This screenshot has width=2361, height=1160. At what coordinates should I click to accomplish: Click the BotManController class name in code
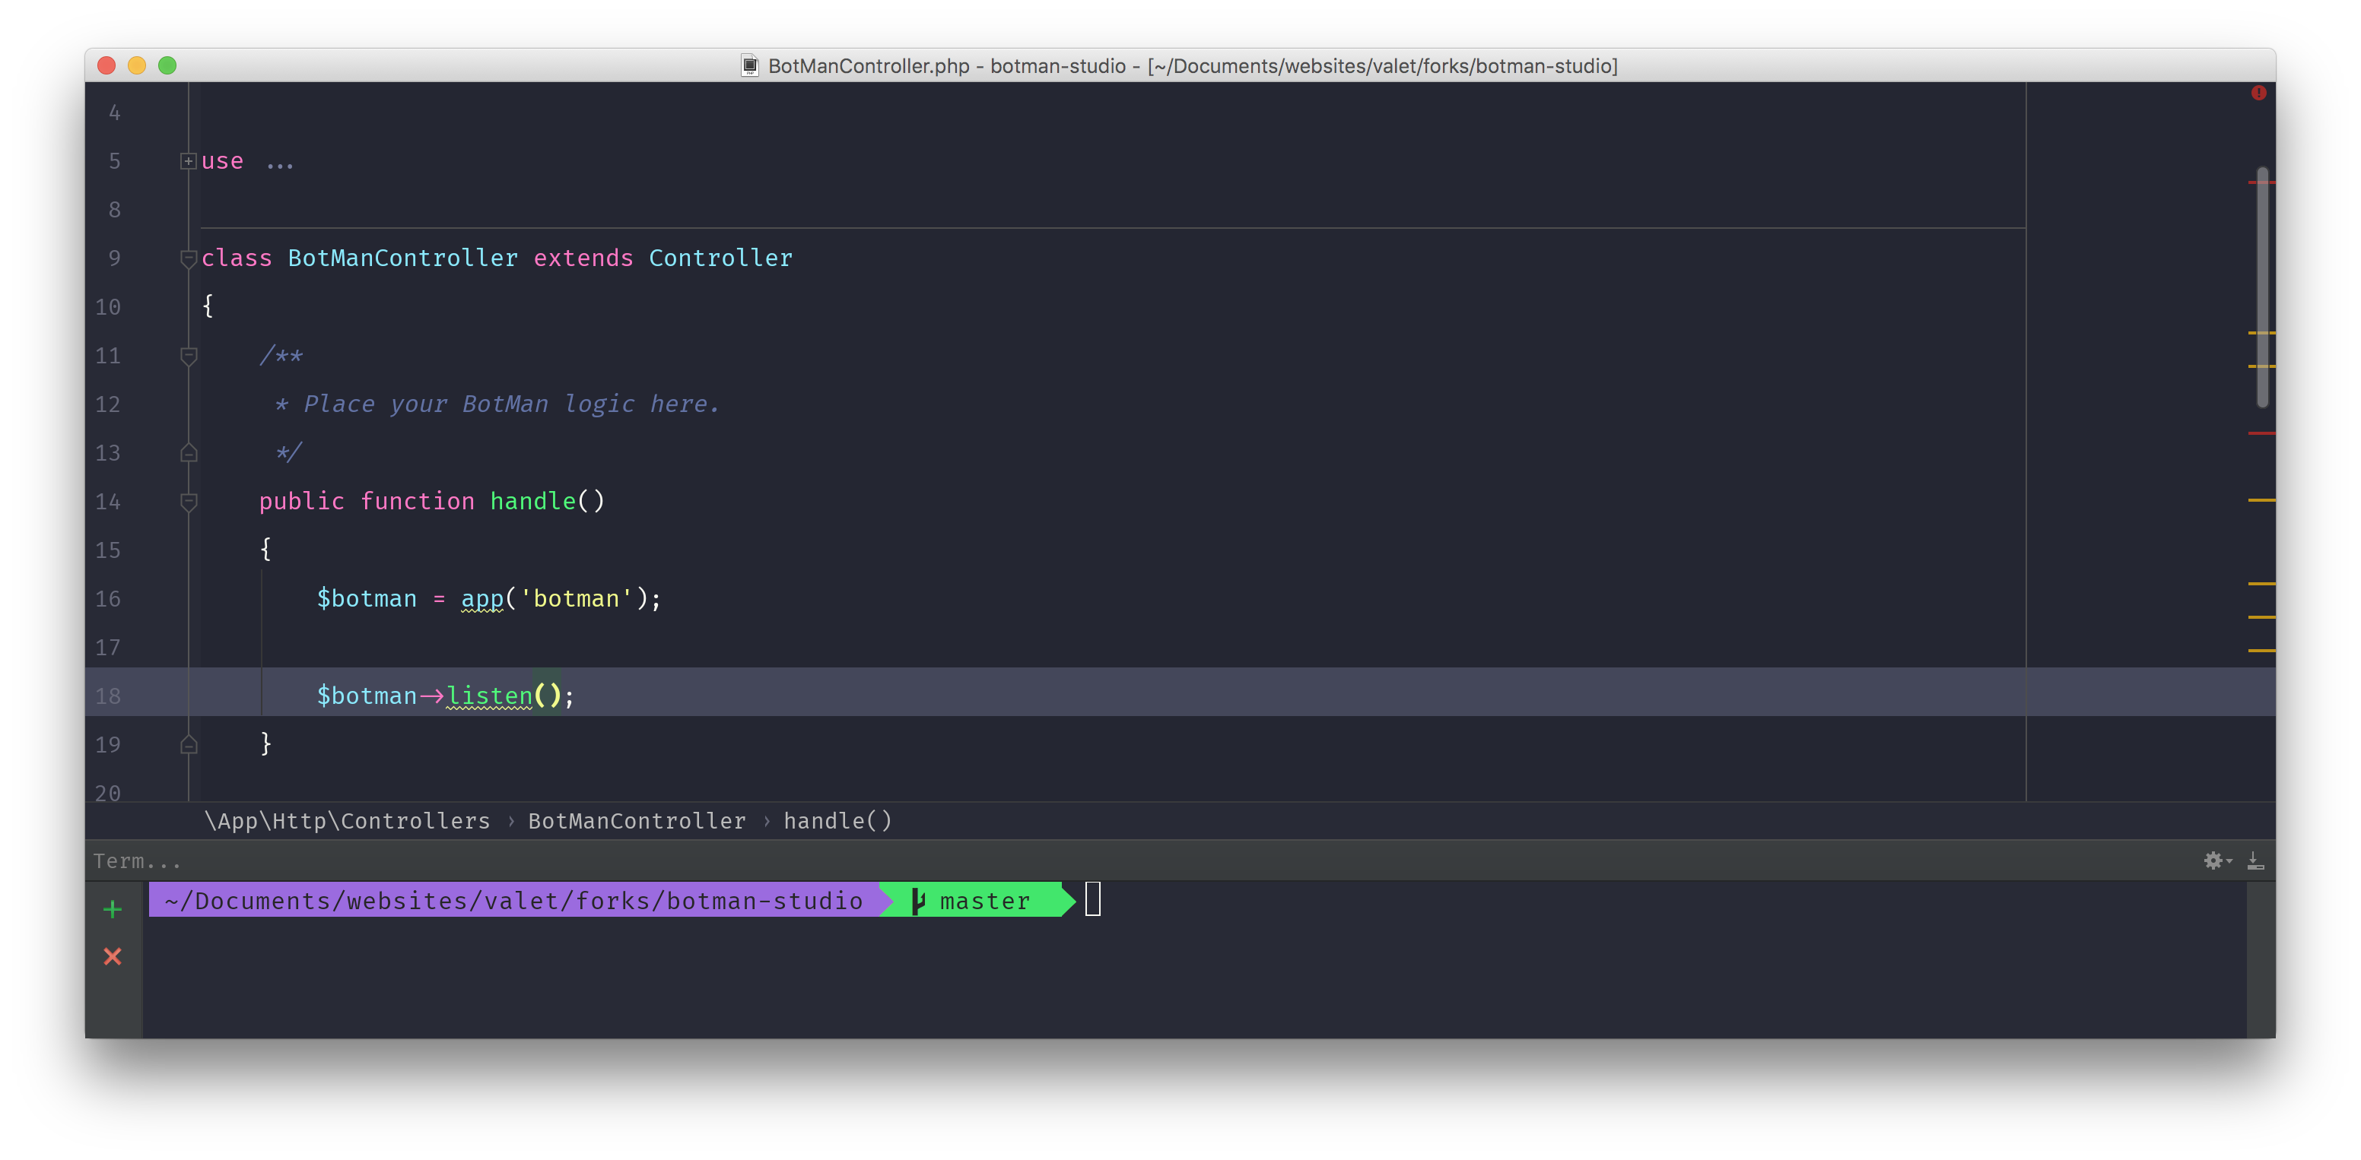tap(403, 258)
